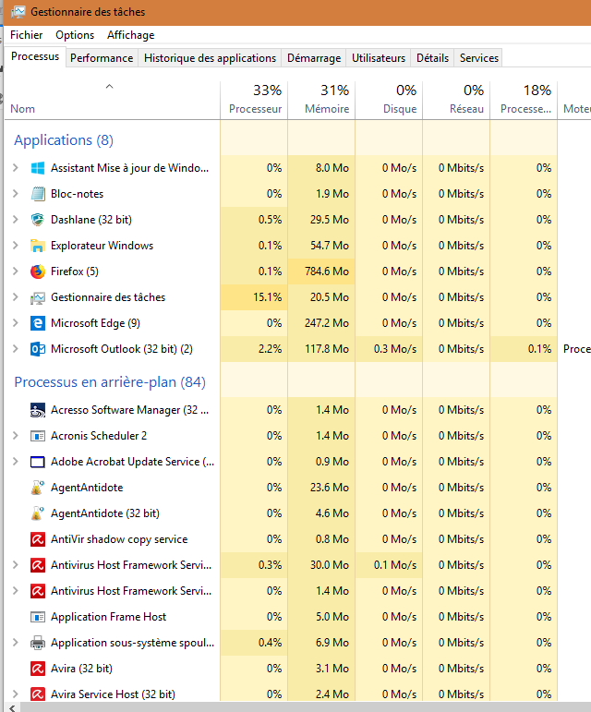Screen dimensions: 591x712
Task: Expand the Gestionnaire des tâches process row
Action: [16, 297]
